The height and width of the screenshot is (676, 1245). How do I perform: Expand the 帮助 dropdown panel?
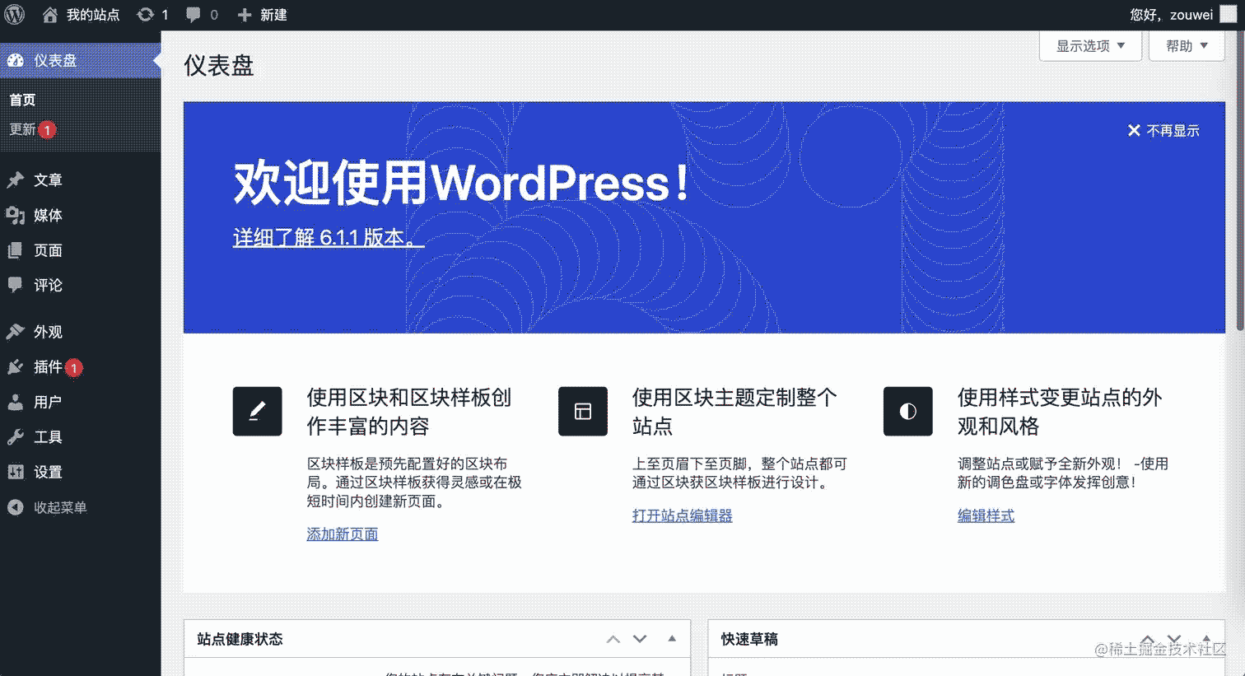click(x=1186, y=46)
